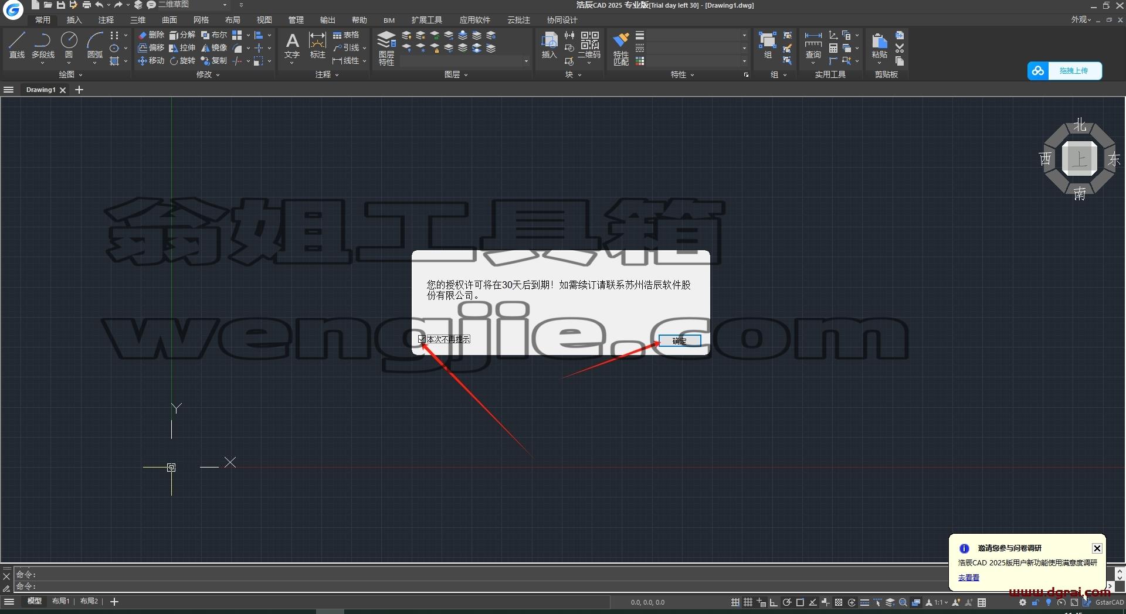Open the 文字 text tool
This screenshot has width=1126, height=614.
pos(291,46)
